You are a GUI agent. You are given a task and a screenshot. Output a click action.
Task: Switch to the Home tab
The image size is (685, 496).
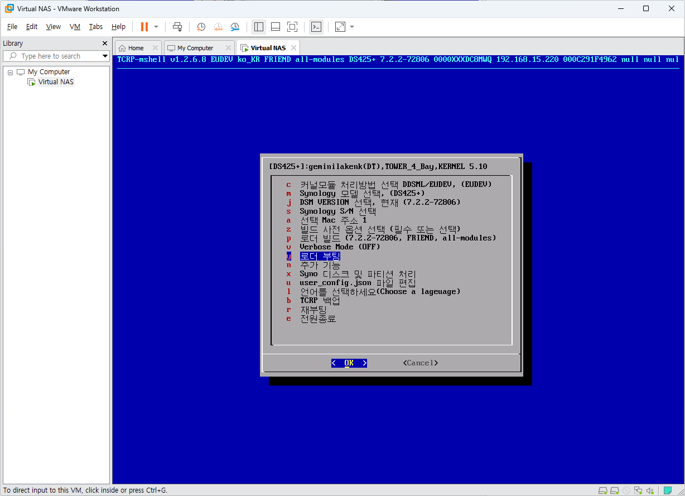tap(136, 48)
